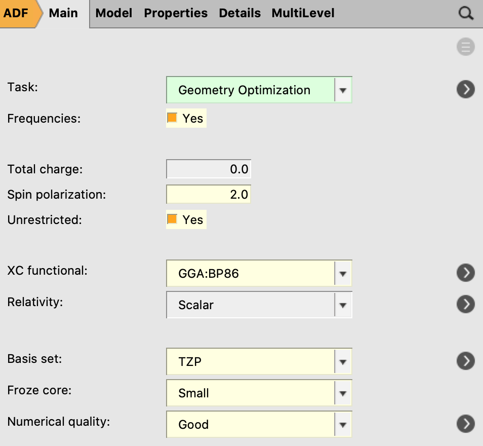Open XC functional details arrow
The height and width of the screenshot is (446, 483).
click(465, 273)
